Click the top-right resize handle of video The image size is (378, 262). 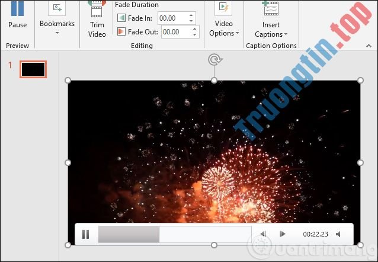click(x=360, y=81)
